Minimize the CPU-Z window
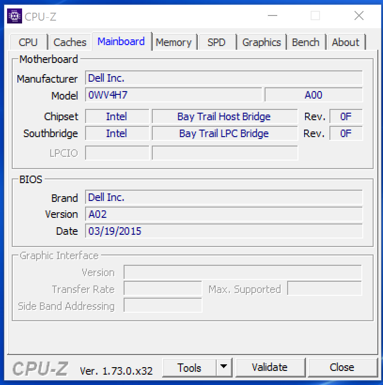This screenshot has width=383, height=385. (x=273, y=15)
